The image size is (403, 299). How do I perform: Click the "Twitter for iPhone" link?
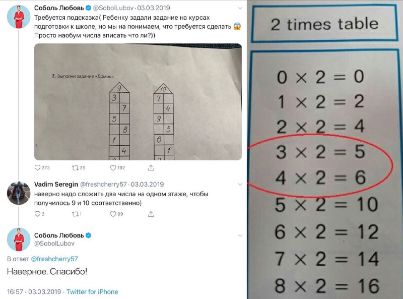click(x=93, y=291)
